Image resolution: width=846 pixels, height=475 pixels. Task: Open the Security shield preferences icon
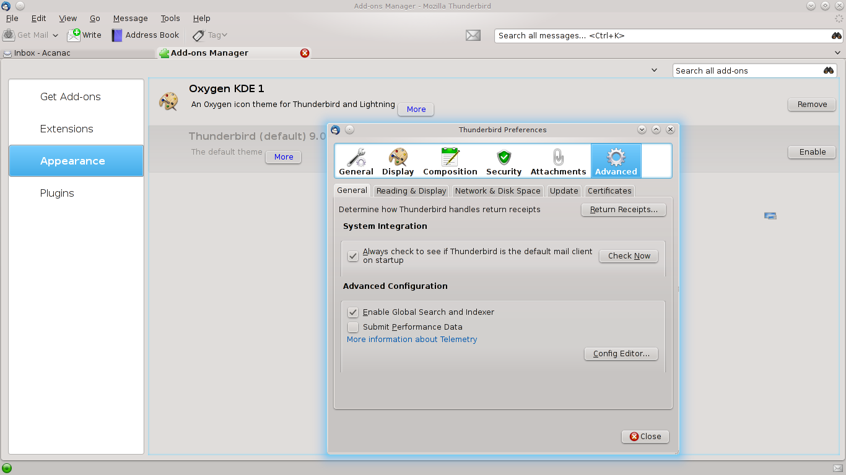pyautogui.click(x=504, y=161)
